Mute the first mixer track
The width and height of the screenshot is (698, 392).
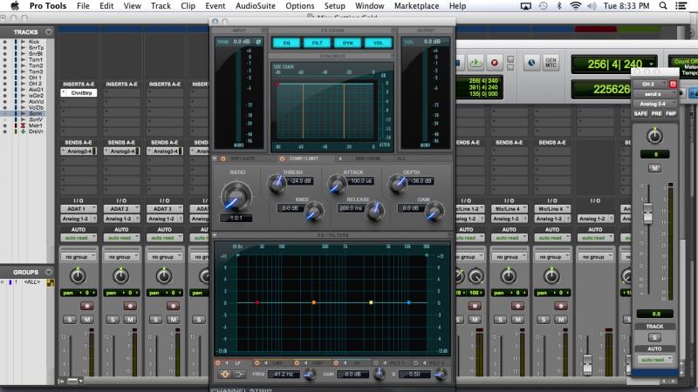[x=87, y=319]
